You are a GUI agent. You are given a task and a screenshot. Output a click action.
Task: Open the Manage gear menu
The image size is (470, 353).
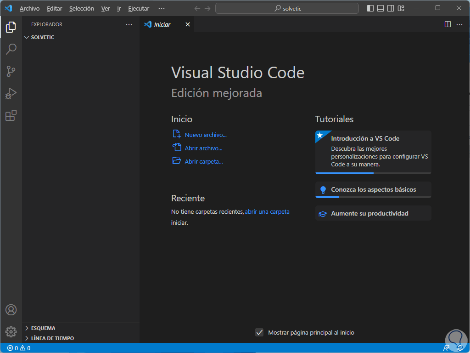pyautogui.click(x=11, y=331)
